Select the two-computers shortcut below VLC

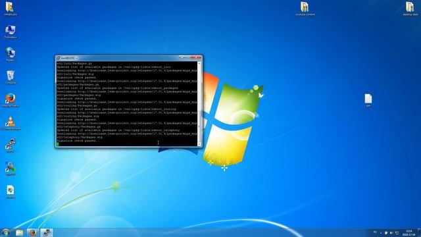(x=11, y=146)
